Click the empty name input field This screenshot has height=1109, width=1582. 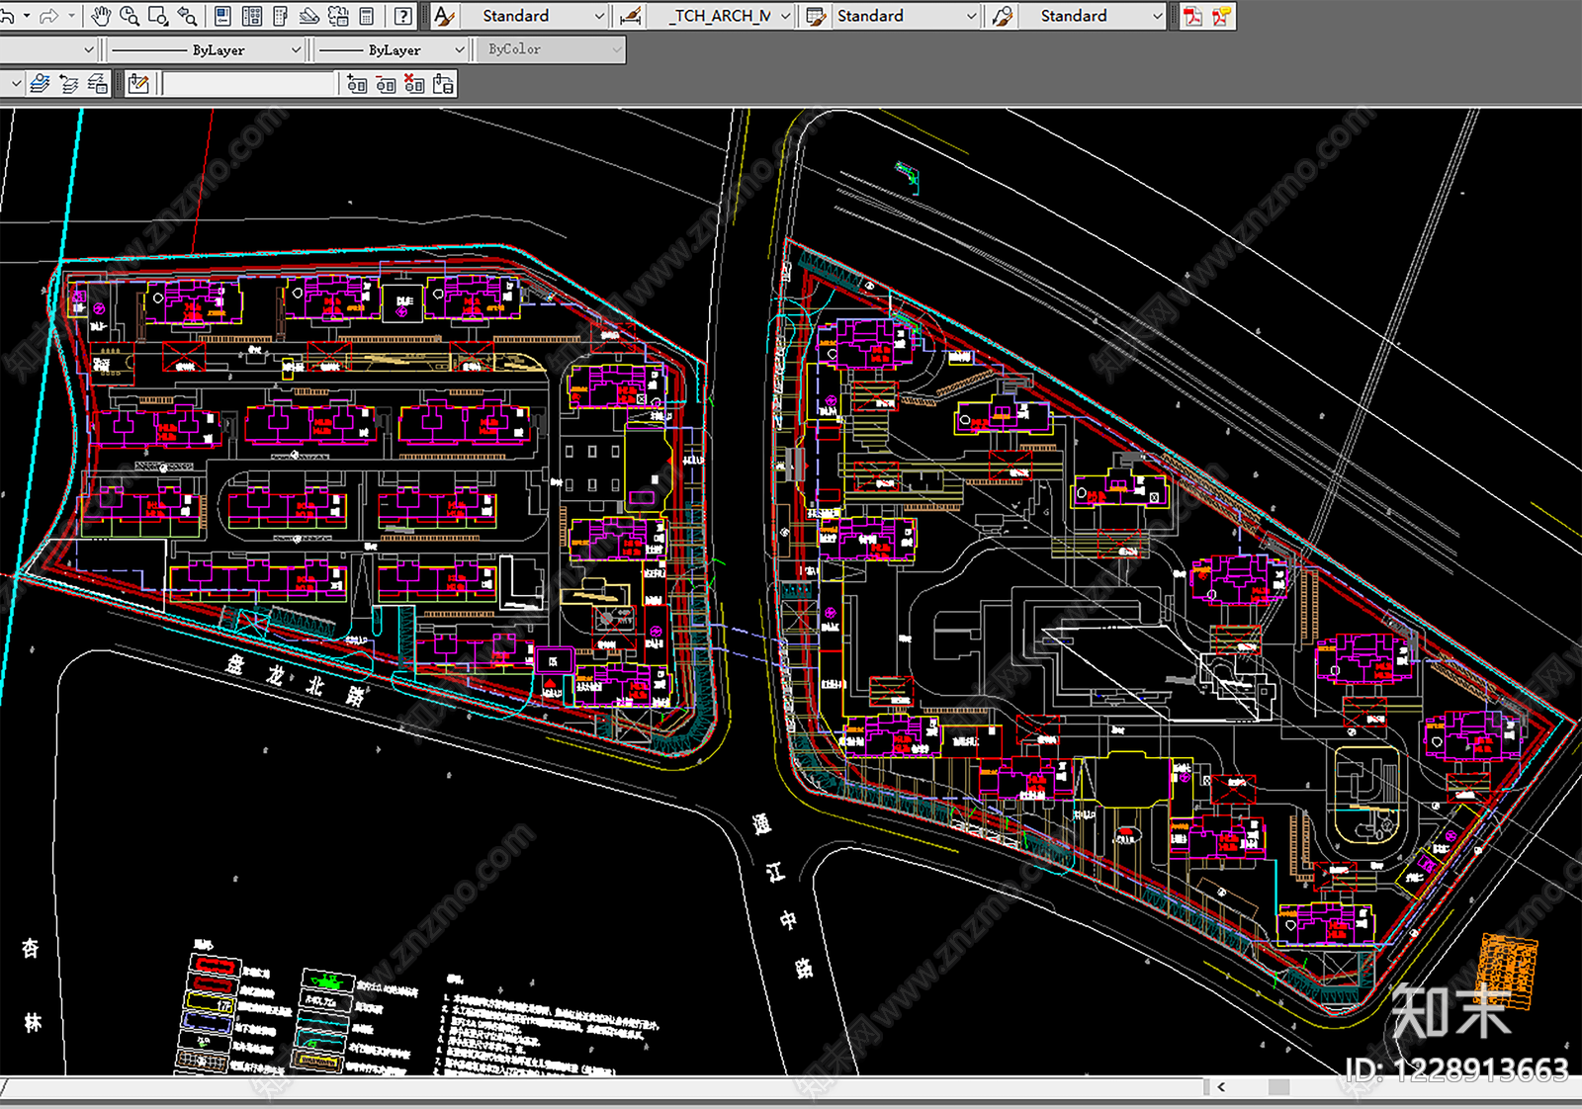pyautogui.click(x=249, y=84)
